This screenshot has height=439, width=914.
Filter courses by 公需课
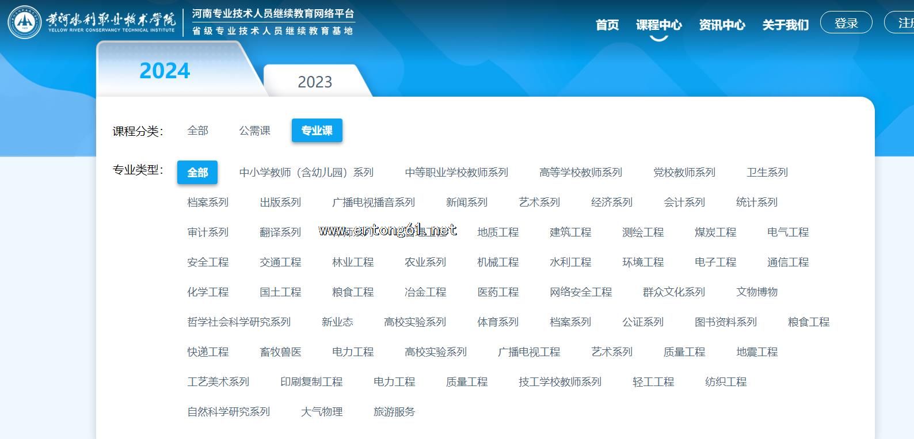tap(254, 131)
